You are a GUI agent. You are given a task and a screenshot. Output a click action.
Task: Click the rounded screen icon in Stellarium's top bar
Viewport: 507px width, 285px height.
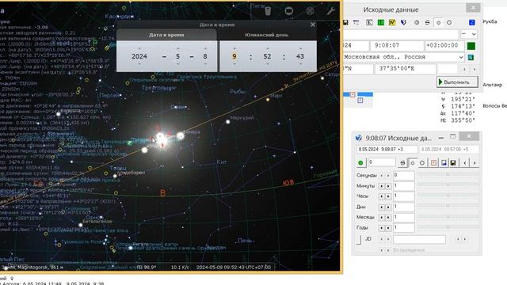click(288, 11)
